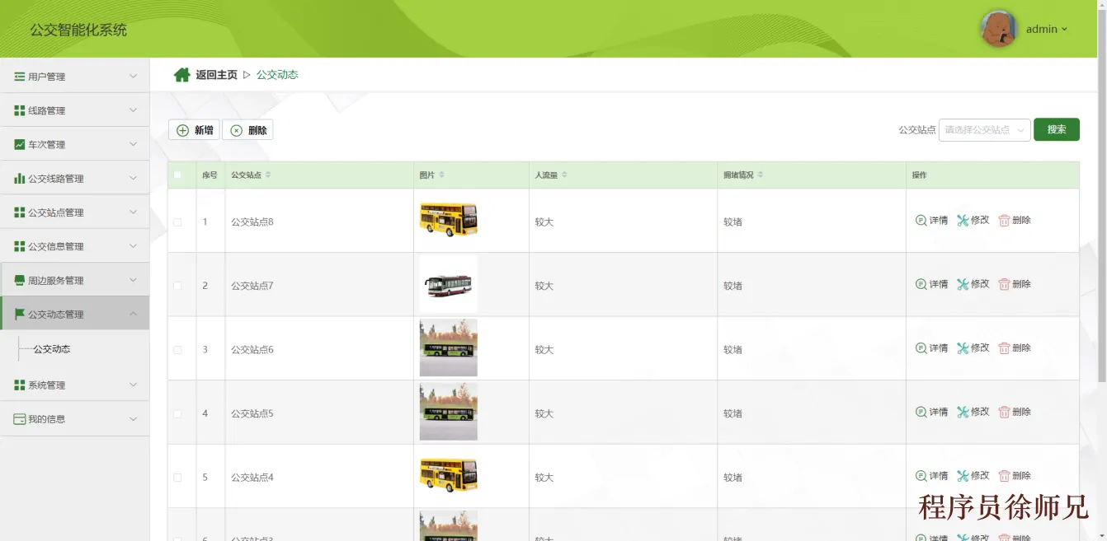Expand 系统管理 using its chevron
Viewport: 1107px width, 541px height.
pos(133,385)
